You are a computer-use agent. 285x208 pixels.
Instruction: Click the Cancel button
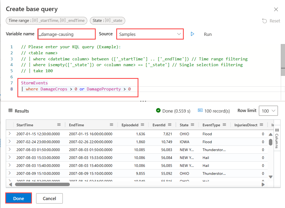50,198
